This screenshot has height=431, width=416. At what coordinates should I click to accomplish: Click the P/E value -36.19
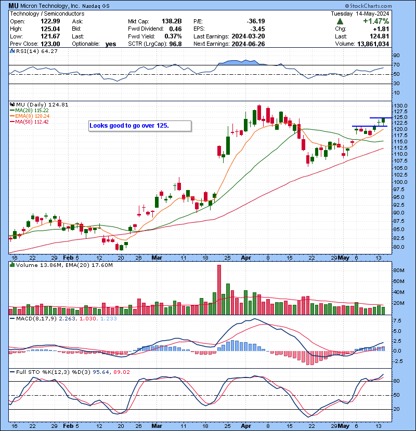click(256, 21)
